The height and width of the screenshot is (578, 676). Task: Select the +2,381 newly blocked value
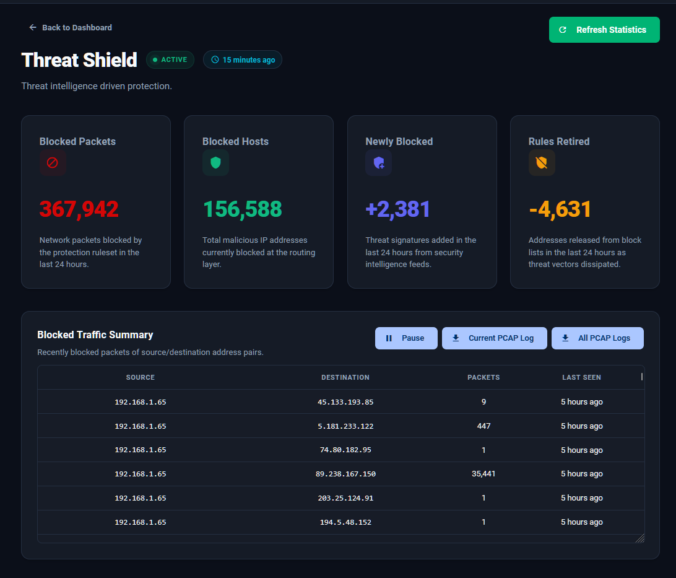(x=397, y=209)
